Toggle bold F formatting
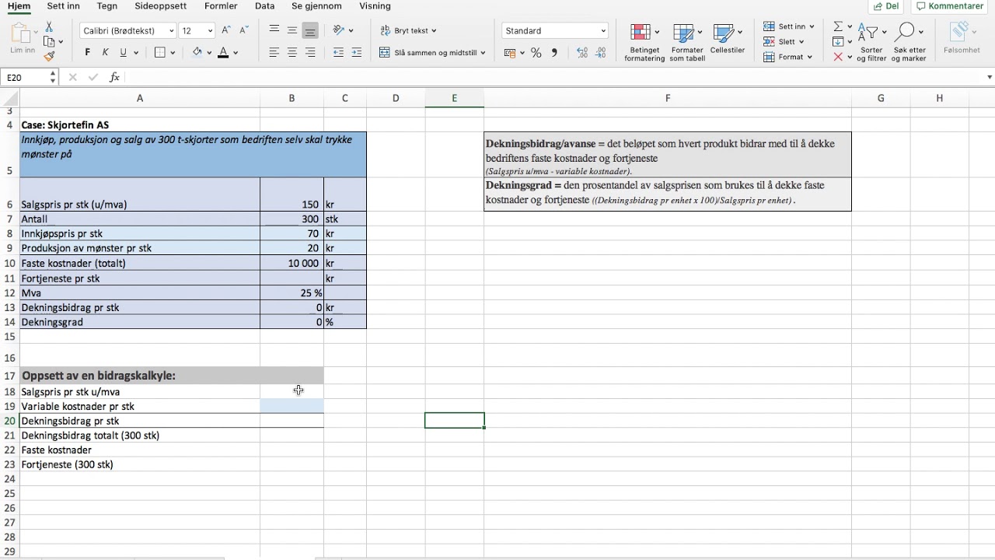The width and height of the screenshot is (995, 560). pos(87,53)
